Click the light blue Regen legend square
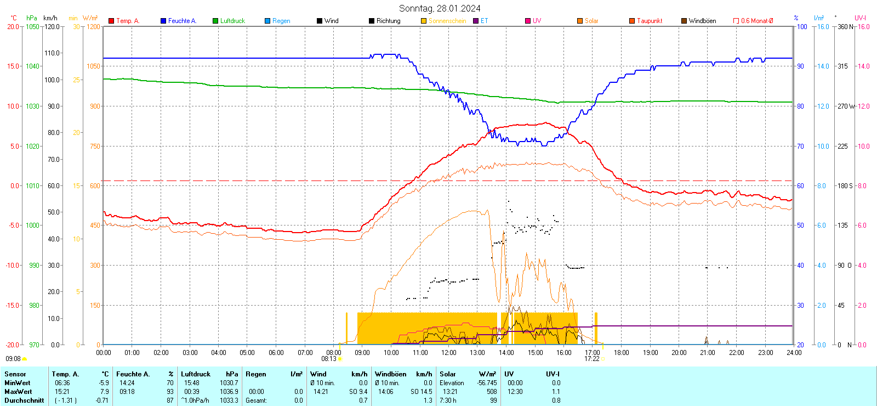Viewport: 877px width, 406px height. [267, 21]
